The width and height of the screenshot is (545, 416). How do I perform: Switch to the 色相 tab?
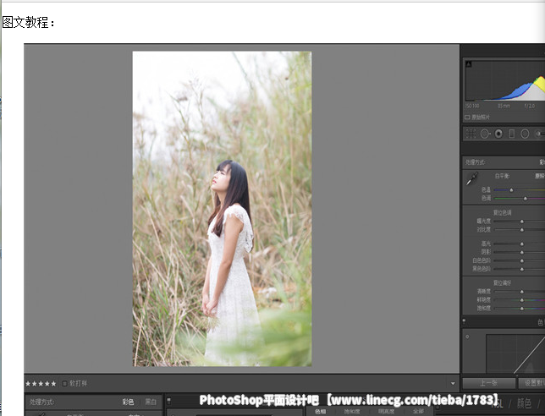point(320,412)
